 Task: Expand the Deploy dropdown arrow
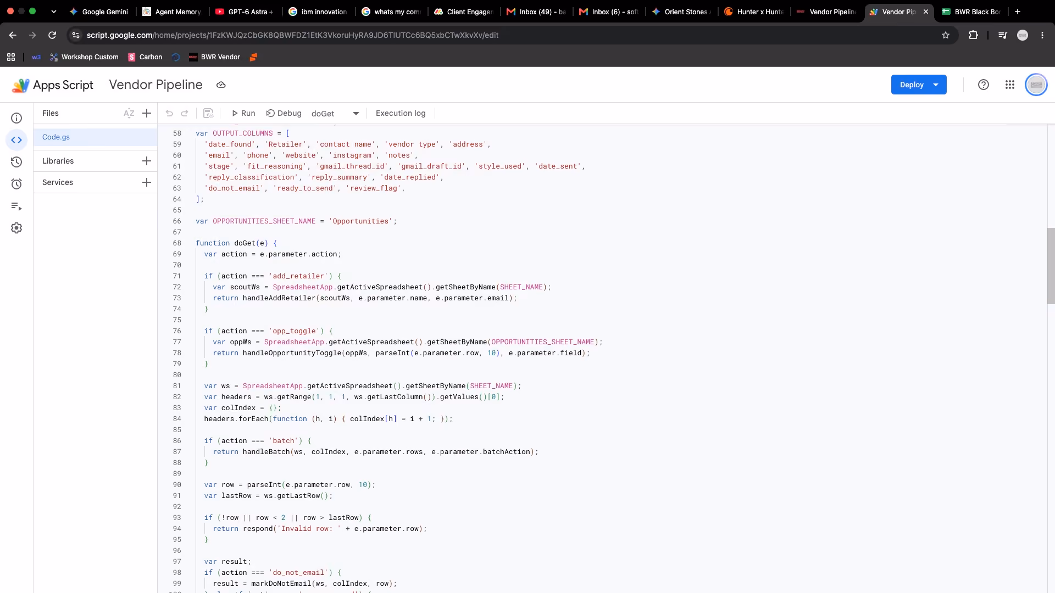point(936,85)
